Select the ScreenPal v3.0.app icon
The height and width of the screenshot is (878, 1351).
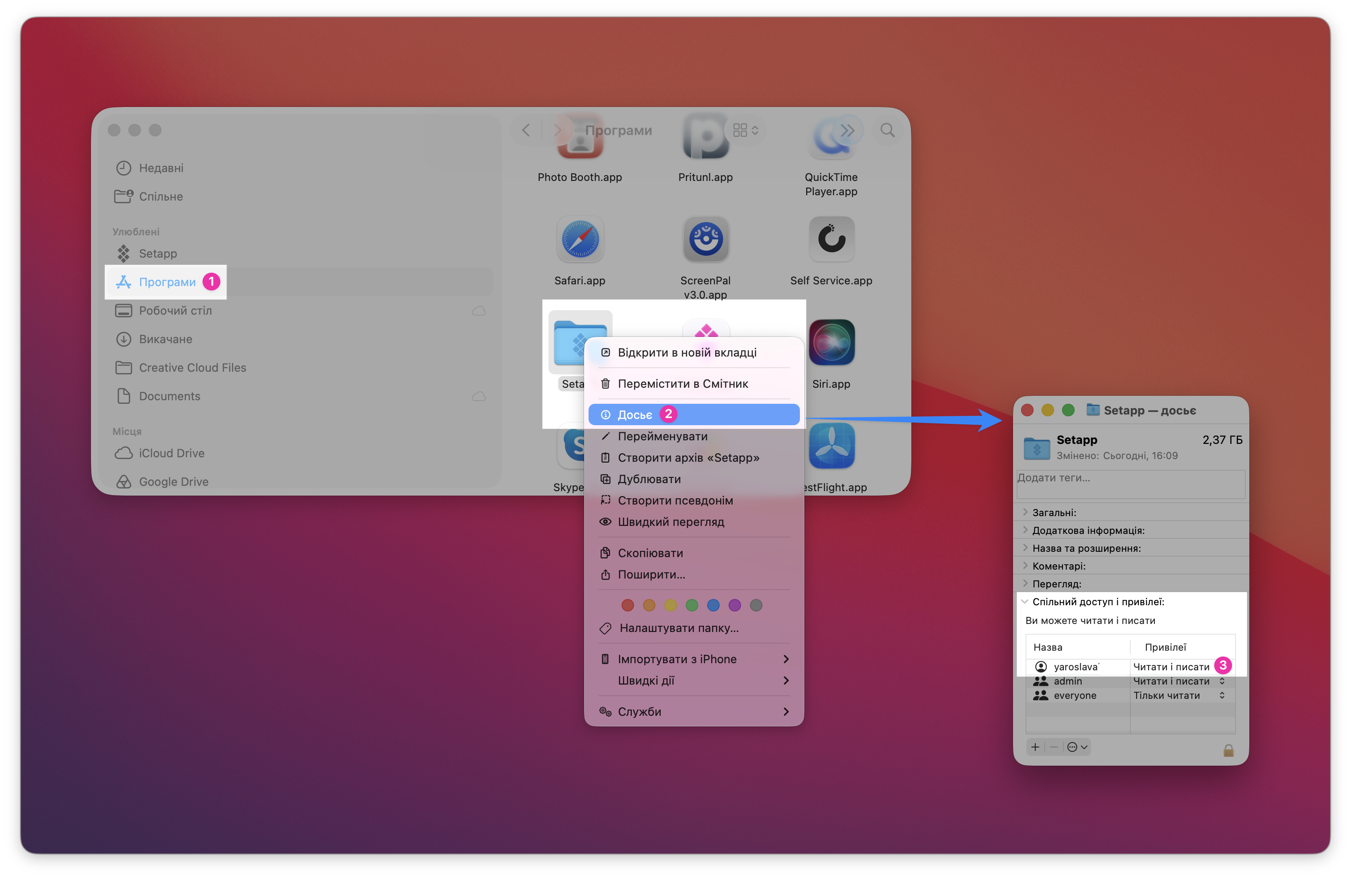705,239
